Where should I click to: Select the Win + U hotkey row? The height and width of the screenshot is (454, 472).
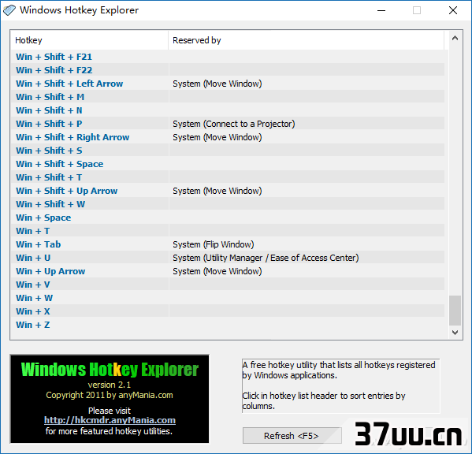(x=228, y=258)
